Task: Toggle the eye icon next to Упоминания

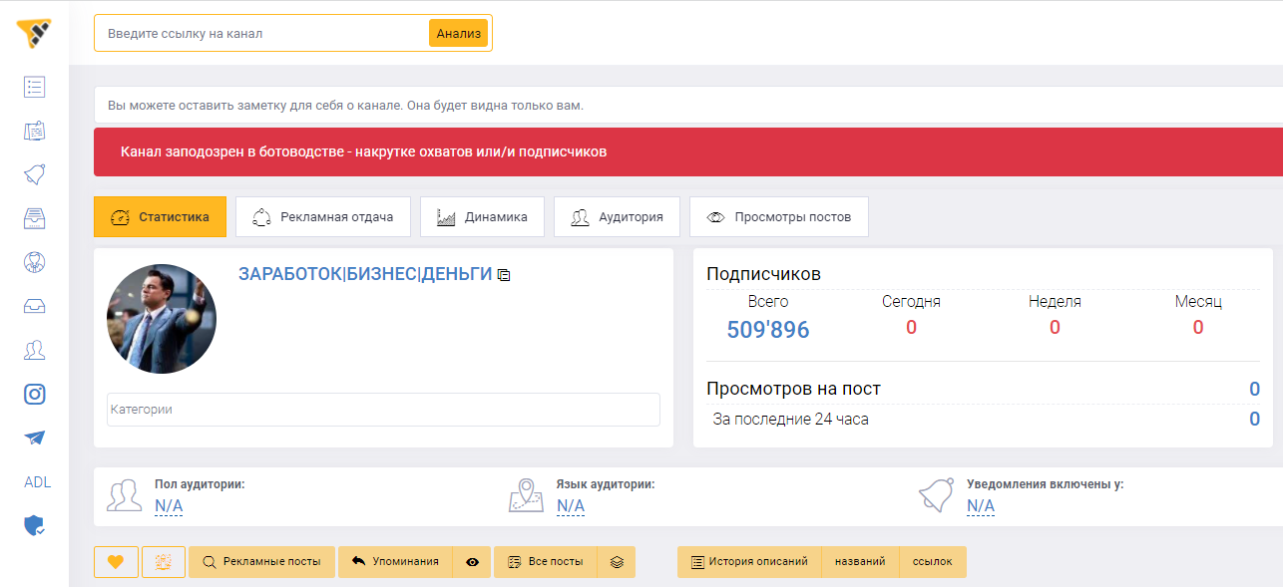Action: (x=472, y=561)
